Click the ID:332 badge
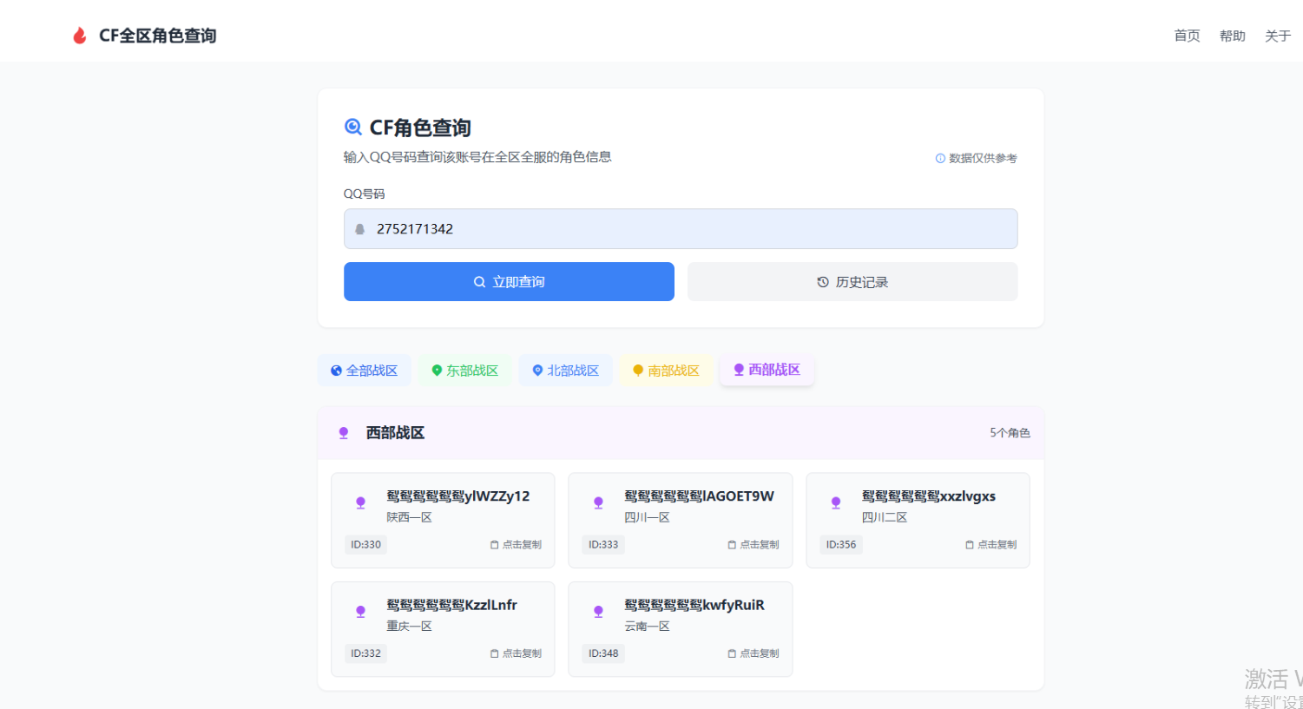Viewport: 1303px width, 709px height. (365, 653)
